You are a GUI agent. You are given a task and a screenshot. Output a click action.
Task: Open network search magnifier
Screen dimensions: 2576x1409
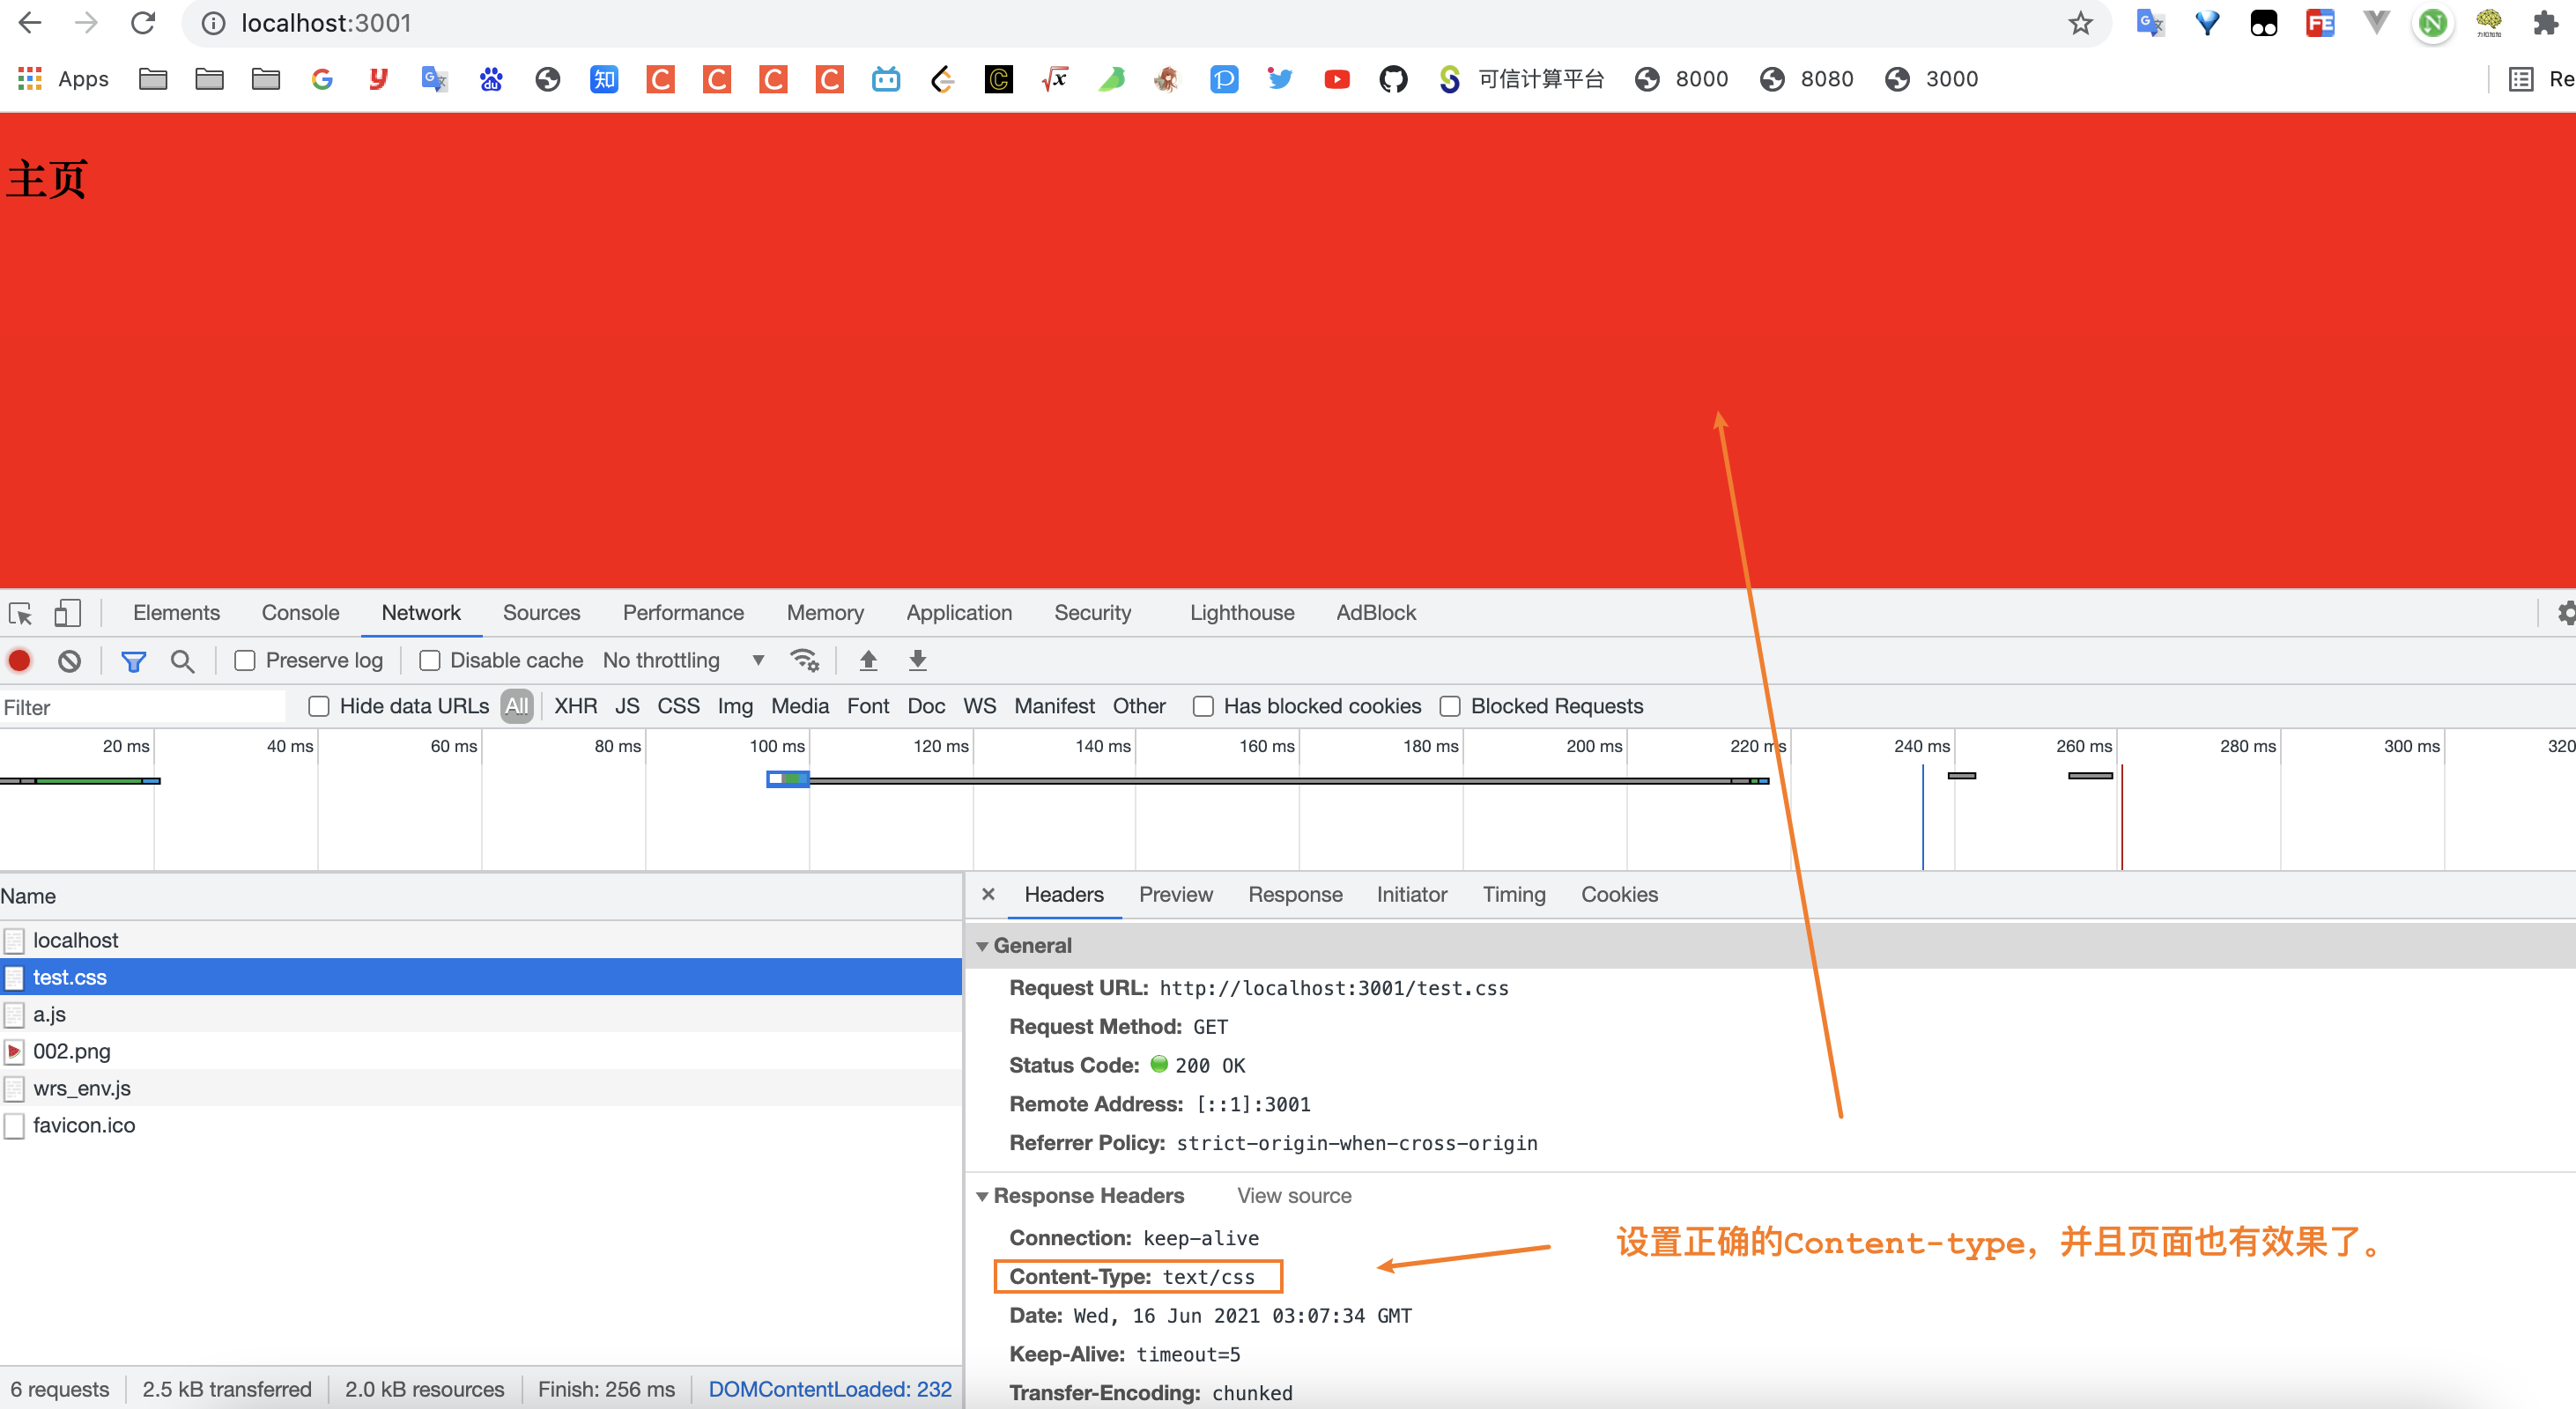(182, 660)
